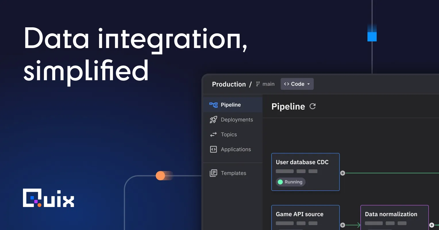Click the main branch label
Screen dimensions: 439x230
tap(268, 84)
